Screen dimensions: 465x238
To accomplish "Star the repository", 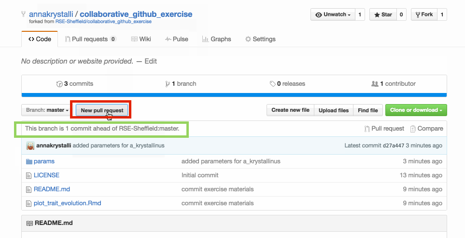I will tap(383, 14).
